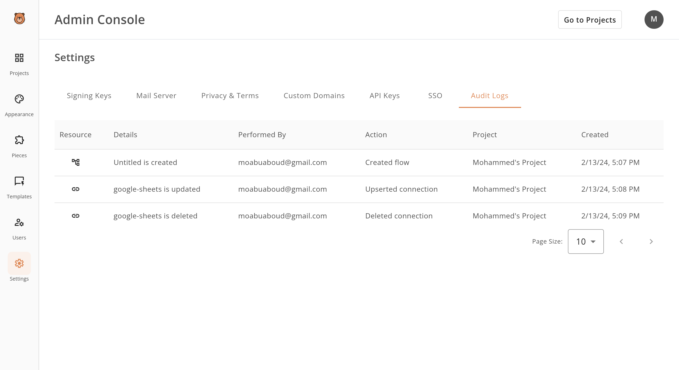Go to next page with right chevron

pos(651,242)
